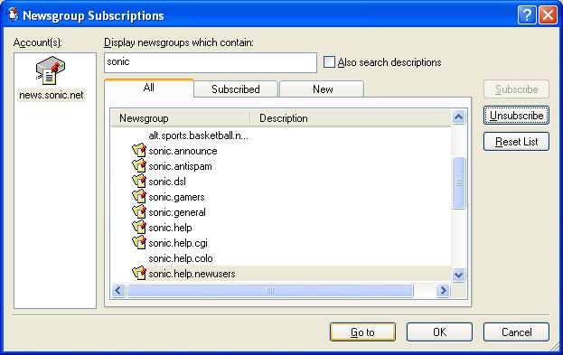Select the sonic.dsl newsgroup name
The width and height of the screenshot is (563, 355).
point(167,182)
